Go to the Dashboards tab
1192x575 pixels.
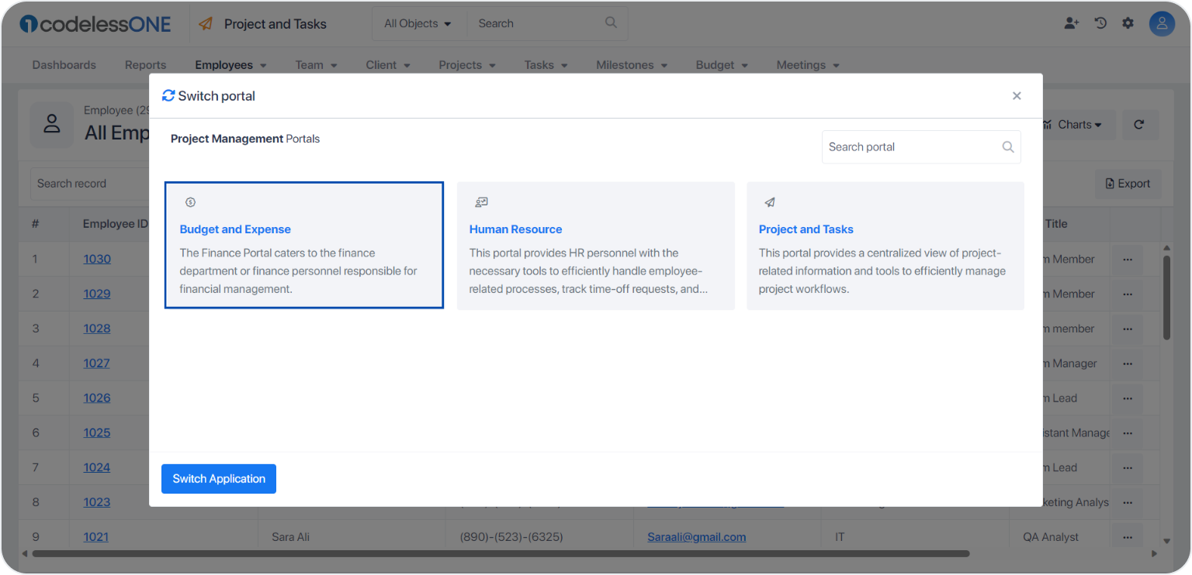pos(64,65)
